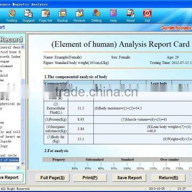Select the 'logy' list item
This screenshot has width=192, height=192.
(x=4, y=146)
